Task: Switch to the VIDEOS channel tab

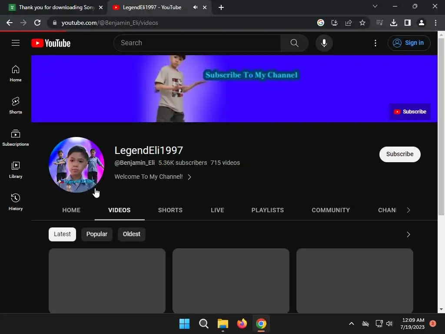Action: pyautogui.click(x=120, y=210)
